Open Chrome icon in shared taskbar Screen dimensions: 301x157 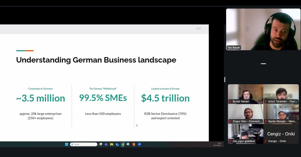pos(123,145)
